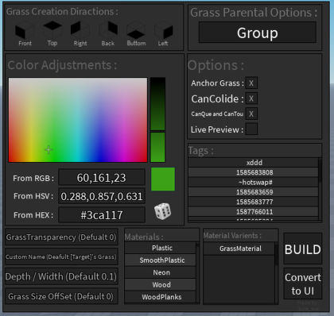Click the From HEX input field
Viewport: 334px width, 316px height.
(x=102, y=215)
